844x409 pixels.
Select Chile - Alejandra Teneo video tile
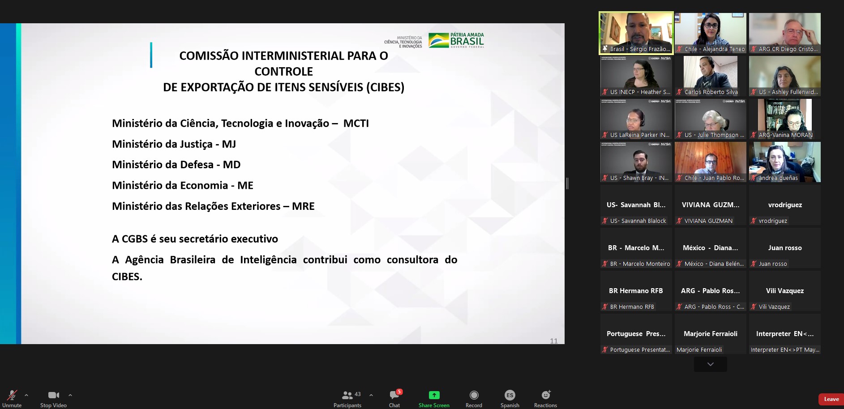coord(711,33)
